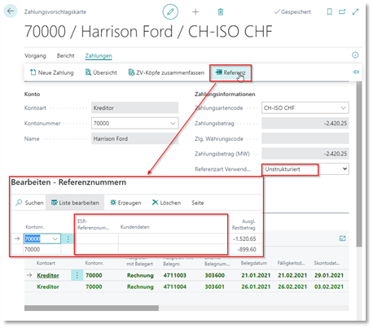
Task: Select the Zahlungen tab
Action: (99, 56)
